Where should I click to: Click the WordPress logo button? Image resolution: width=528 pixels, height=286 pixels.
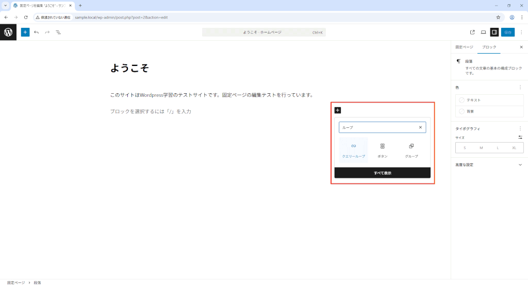coord(8,32)
